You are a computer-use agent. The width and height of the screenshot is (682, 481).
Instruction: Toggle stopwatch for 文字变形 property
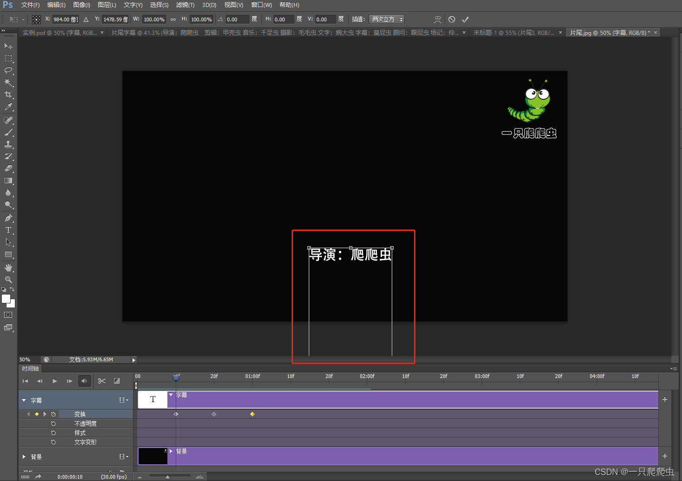click(53, 442)
